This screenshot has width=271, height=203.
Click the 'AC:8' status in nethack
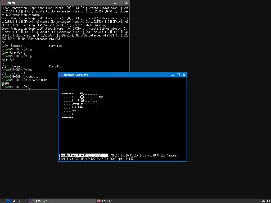click(113, 159)
